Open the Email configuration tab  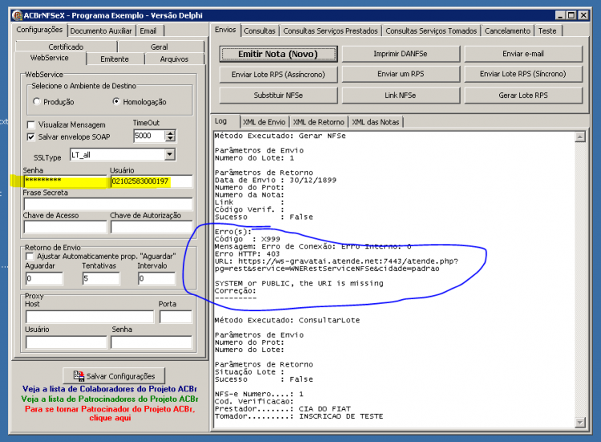click(148, 31)
